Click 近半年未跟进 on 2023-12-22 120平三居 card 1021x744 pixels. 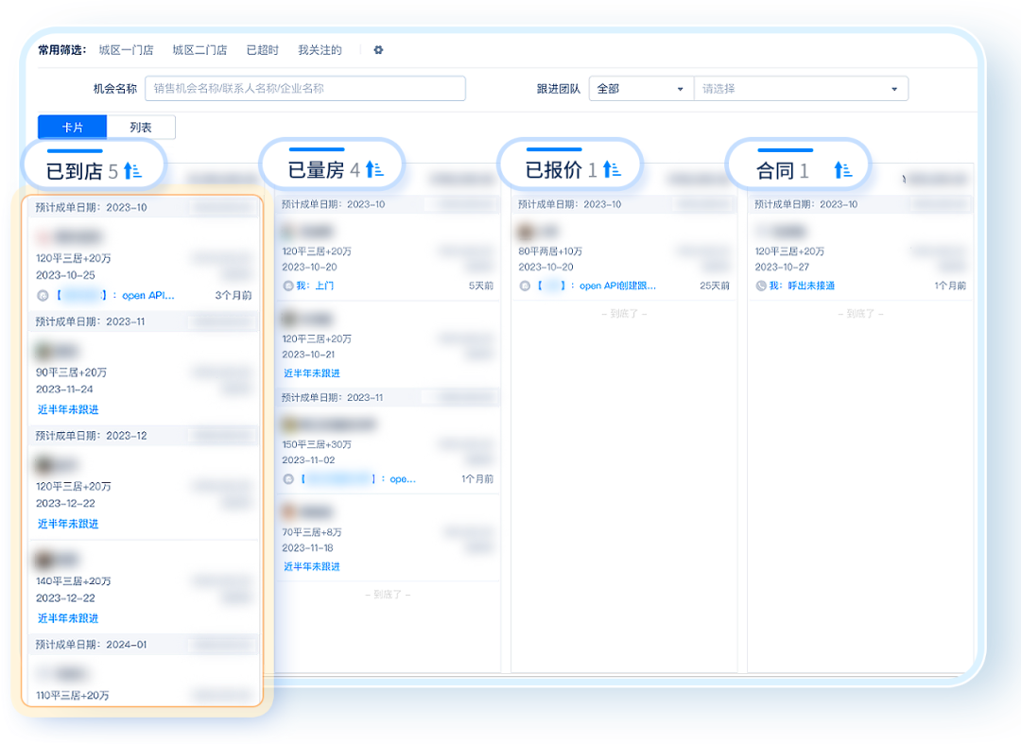[x=68, y=524]
